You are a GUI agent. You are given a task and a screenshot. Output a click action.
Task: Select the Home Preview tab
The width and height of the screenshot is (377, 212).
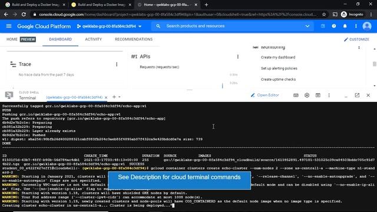pyautogui.click(x=21, y=39)
